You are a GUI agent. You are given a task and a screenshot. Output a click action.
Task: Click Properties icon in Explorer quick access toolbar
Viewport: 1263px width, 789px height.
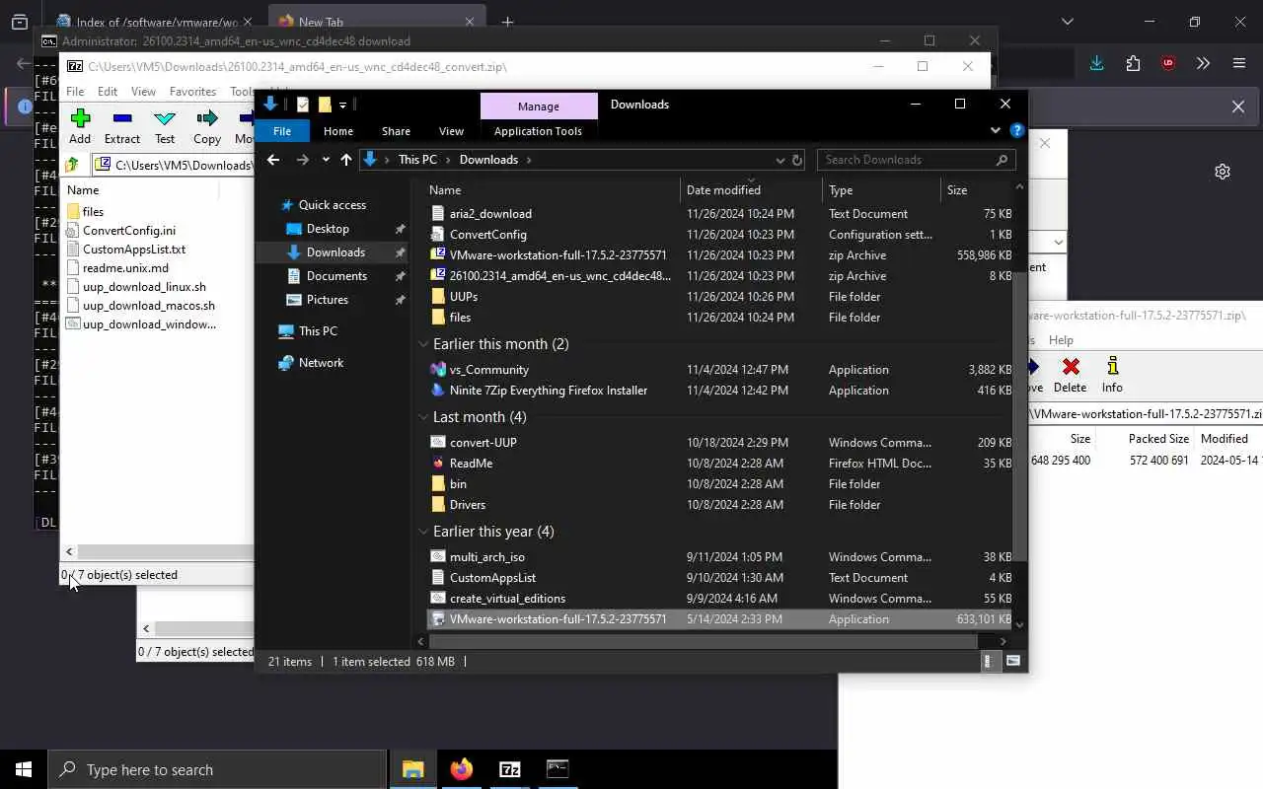coord(303,105)
